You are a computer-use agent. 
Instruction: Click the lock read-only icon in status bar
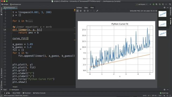pos(164,95)
